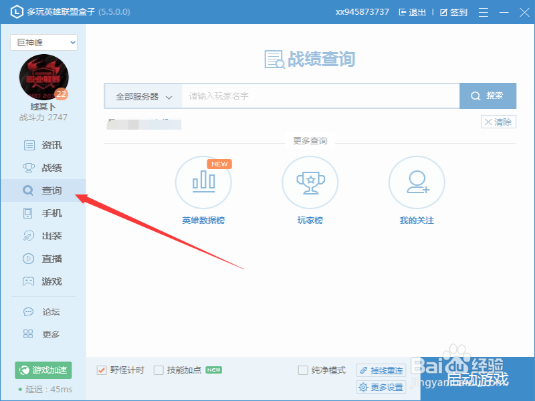Click the player avatar picture
Screen dimensions: 535x401
[43, 78]
